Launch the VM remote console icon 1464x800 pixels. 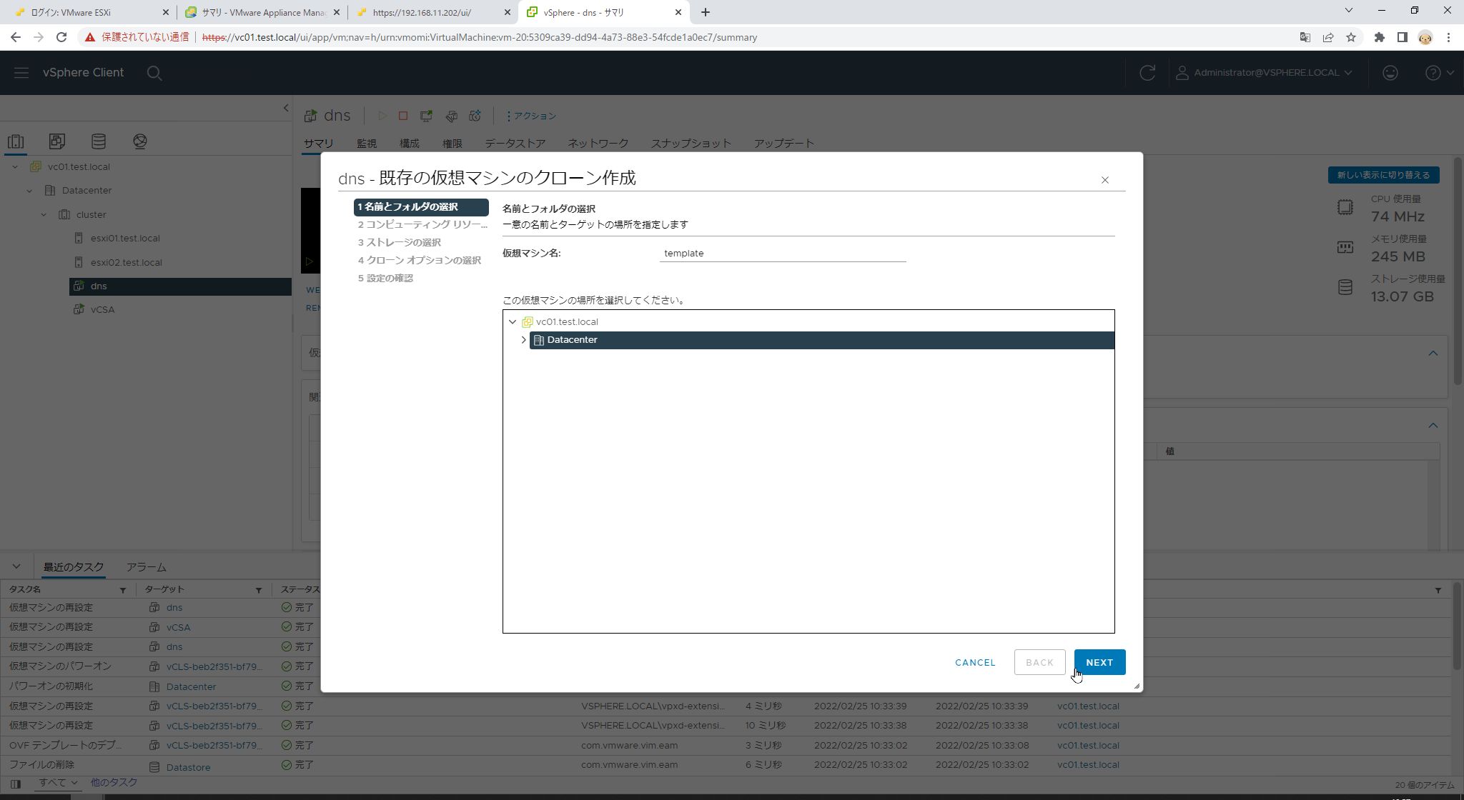[426, 116]
